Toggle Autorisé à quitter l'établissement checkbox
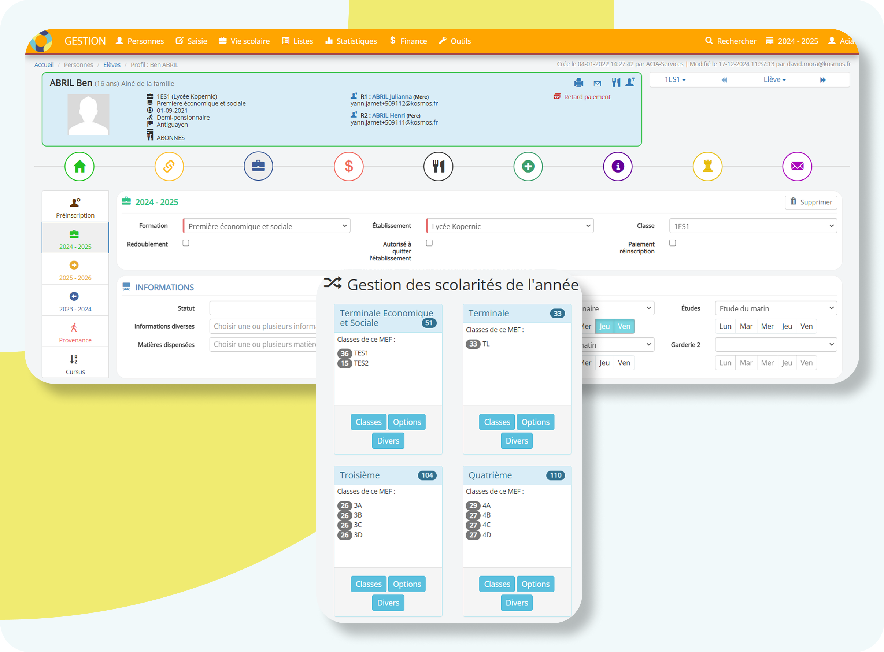 (429, 243)
